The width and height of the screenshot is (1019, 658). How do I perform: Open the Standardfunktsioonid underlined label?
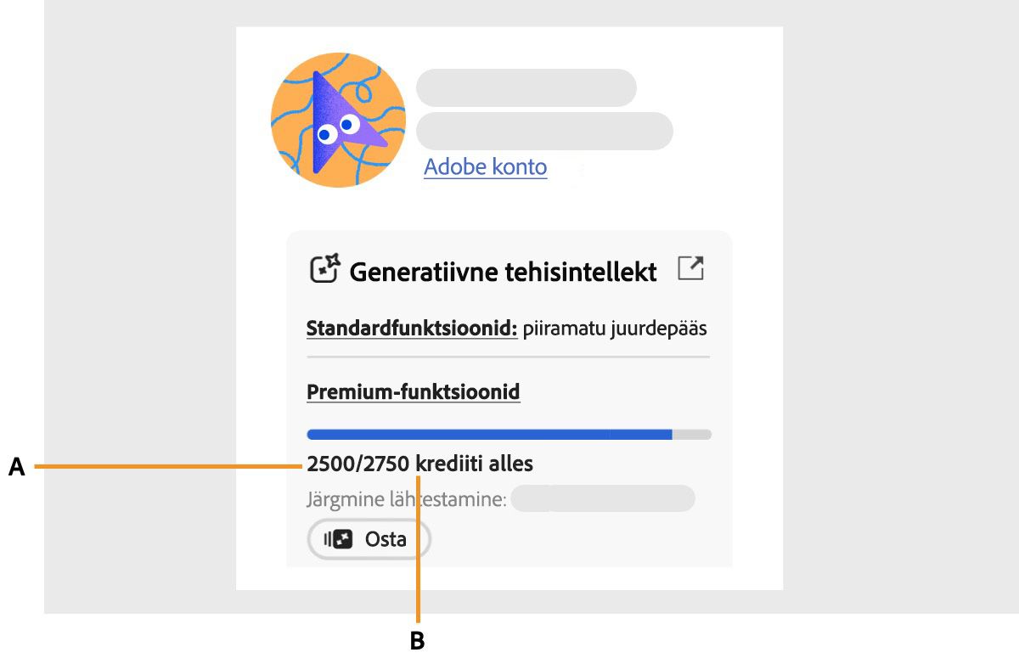(411, 328)
